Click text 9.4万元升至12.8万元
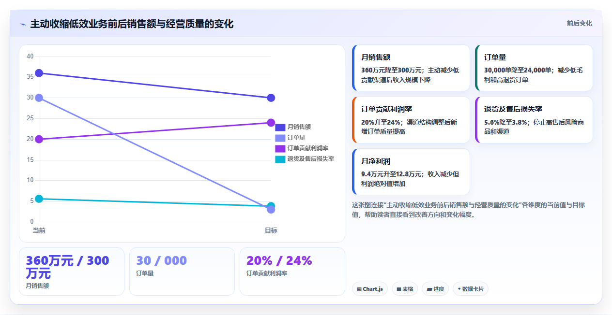 click(x=391, y=174)
